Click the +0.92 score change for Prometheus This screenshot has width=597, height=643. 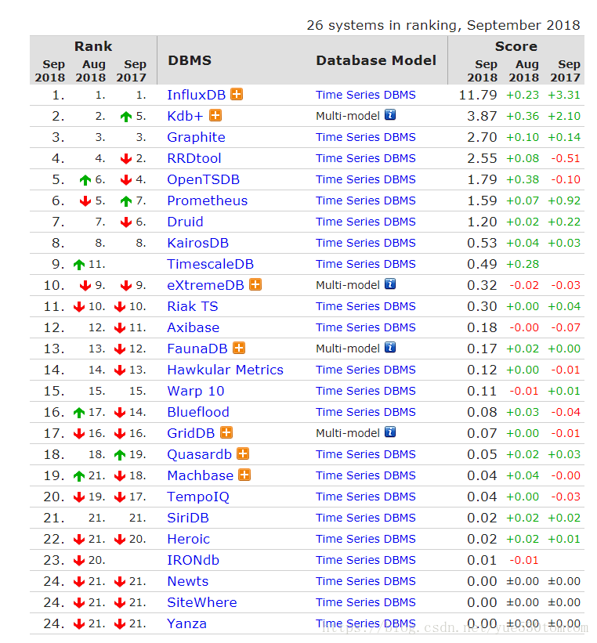click(564, 200)
